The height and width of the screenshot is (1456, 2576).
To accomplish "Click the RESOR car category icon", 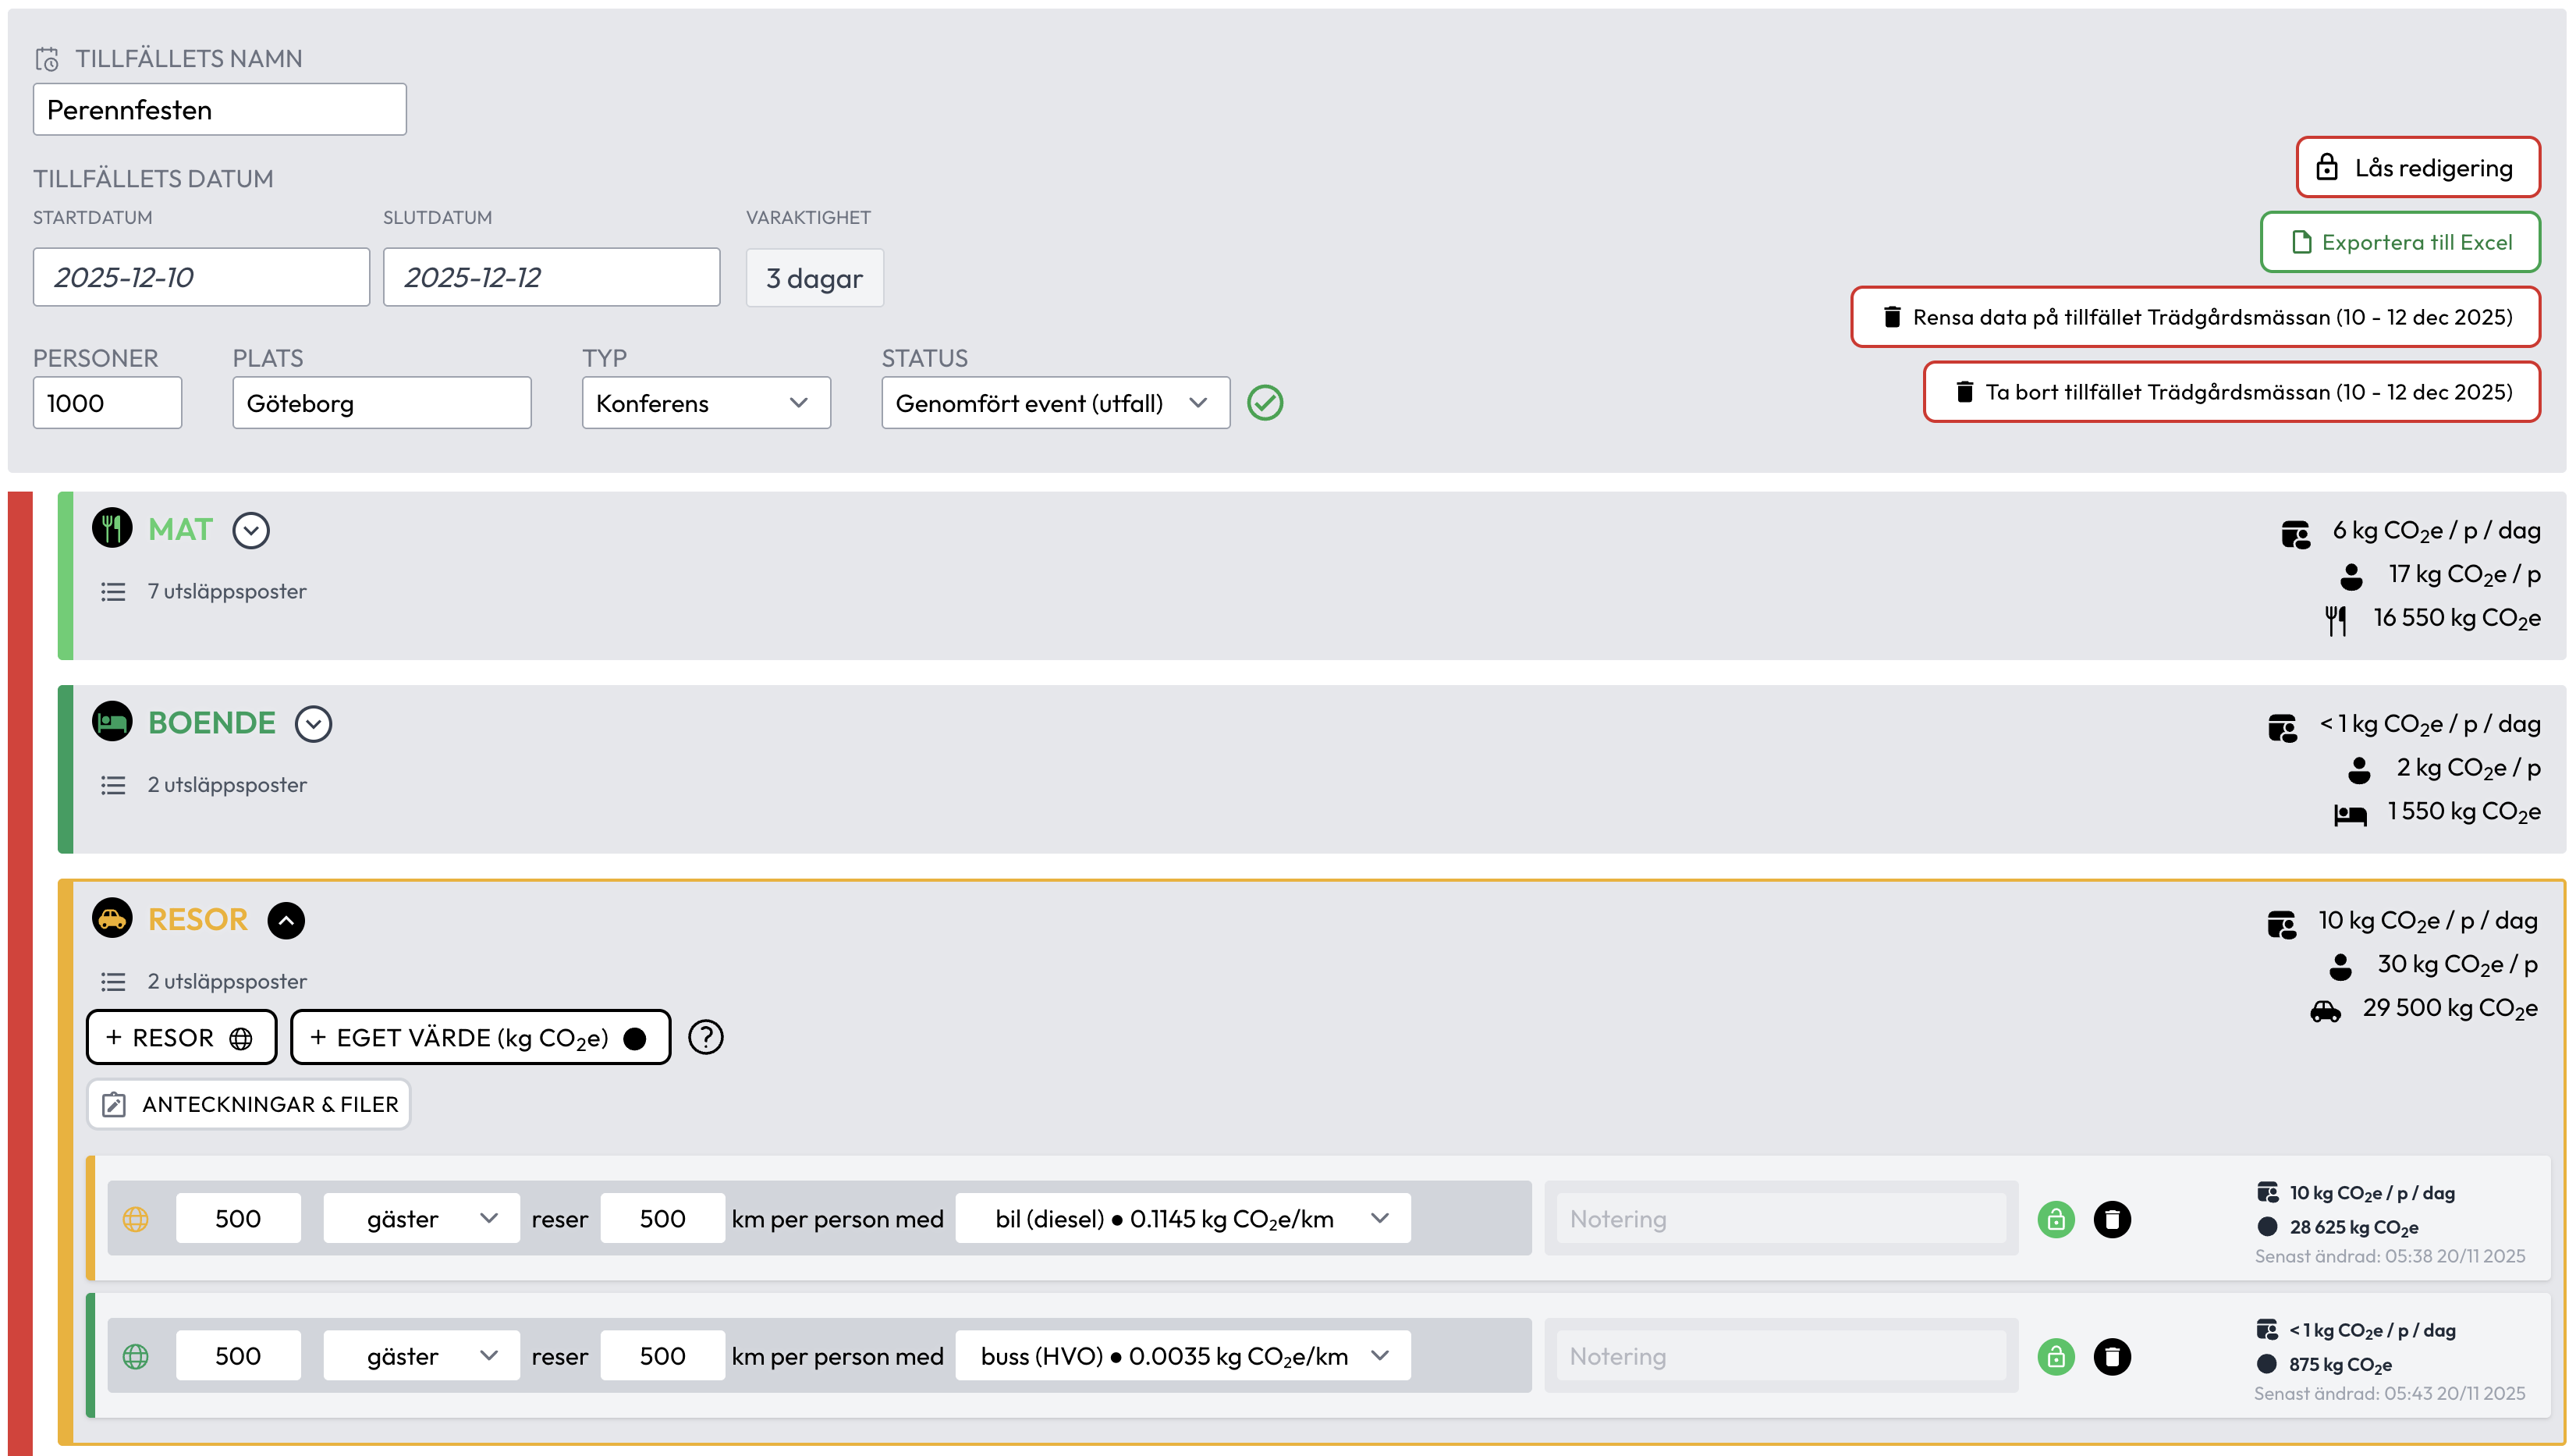I will click(x=112, y=917).
